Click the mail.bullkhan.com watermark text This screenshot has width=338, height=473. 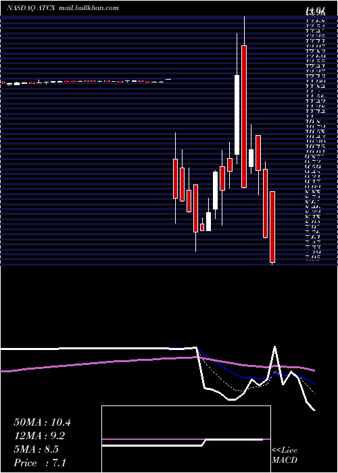point(89,8)
